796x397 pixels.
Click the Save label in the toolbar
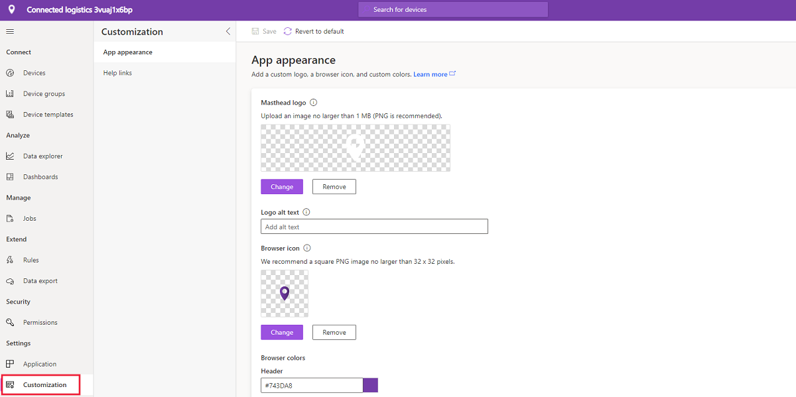point(269,31)
